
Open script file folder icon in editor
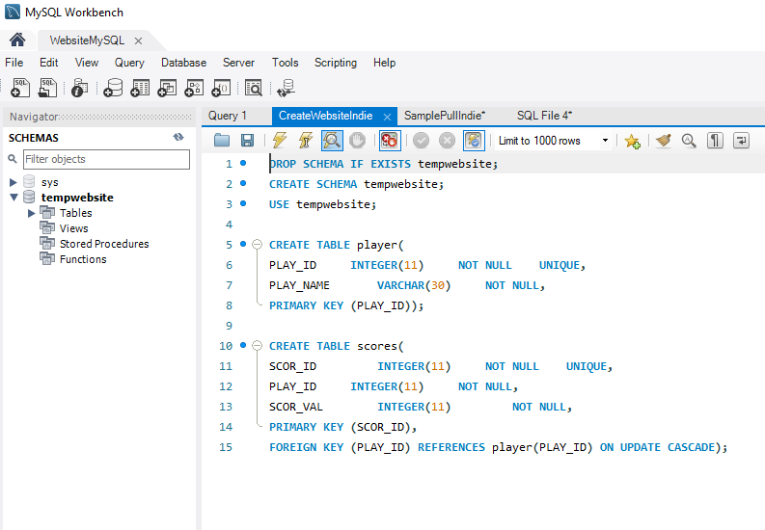[x=222, y=141]
